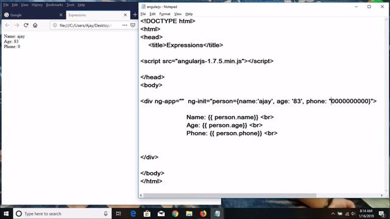Show hidden system tray icons
390x219 pixels.
pos(333,214)
